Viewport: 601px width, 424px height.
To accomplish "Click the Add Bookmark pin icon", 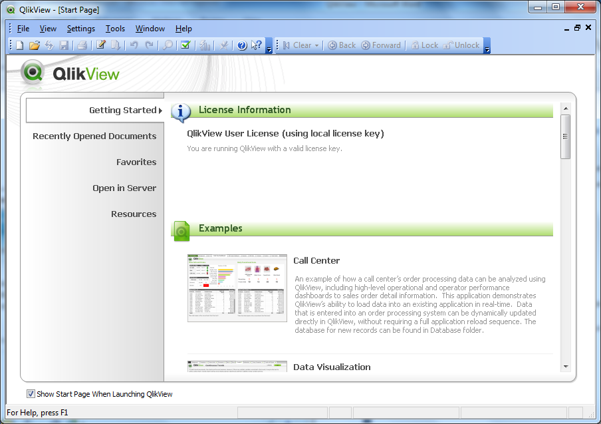I will (x=223, y=45).
